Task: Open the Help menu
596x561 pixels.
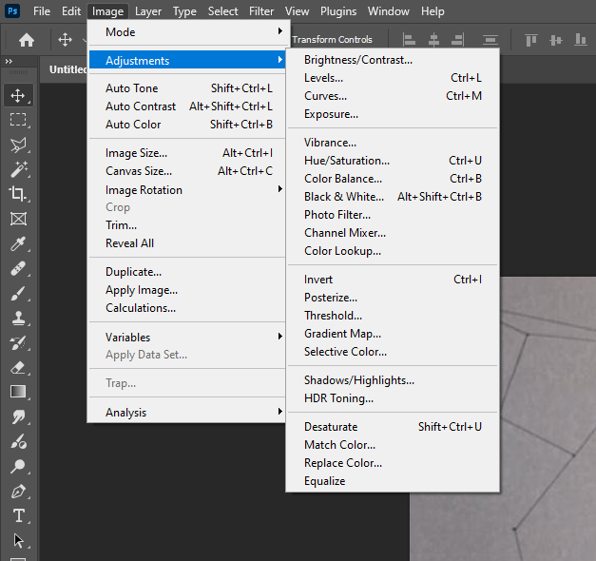Action: click(433, 11)
